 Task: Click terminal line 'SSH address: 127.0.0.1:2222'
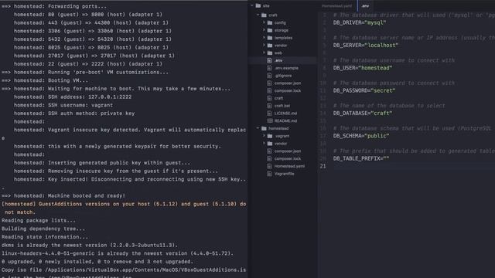[x=73, y=97]
